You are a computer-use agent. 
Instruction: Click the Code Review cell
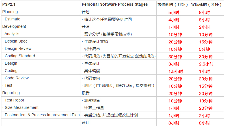(16, 78)
